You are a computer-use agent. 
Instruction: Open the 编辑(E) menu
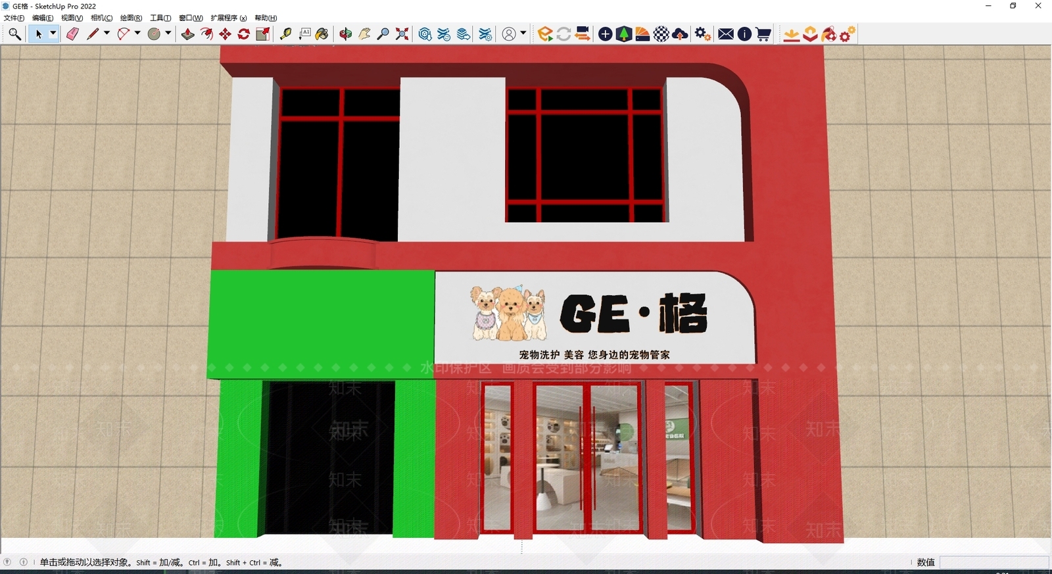pos(43,18)
